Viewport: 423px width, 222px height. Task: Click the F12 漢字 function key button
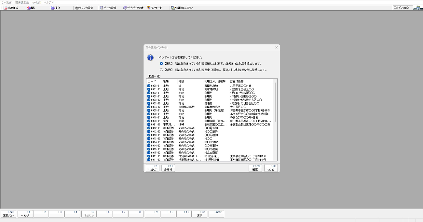(200, 214)
